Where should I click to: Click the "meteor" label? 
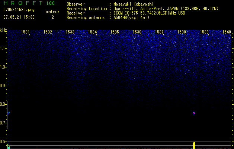tap(53, 12)
